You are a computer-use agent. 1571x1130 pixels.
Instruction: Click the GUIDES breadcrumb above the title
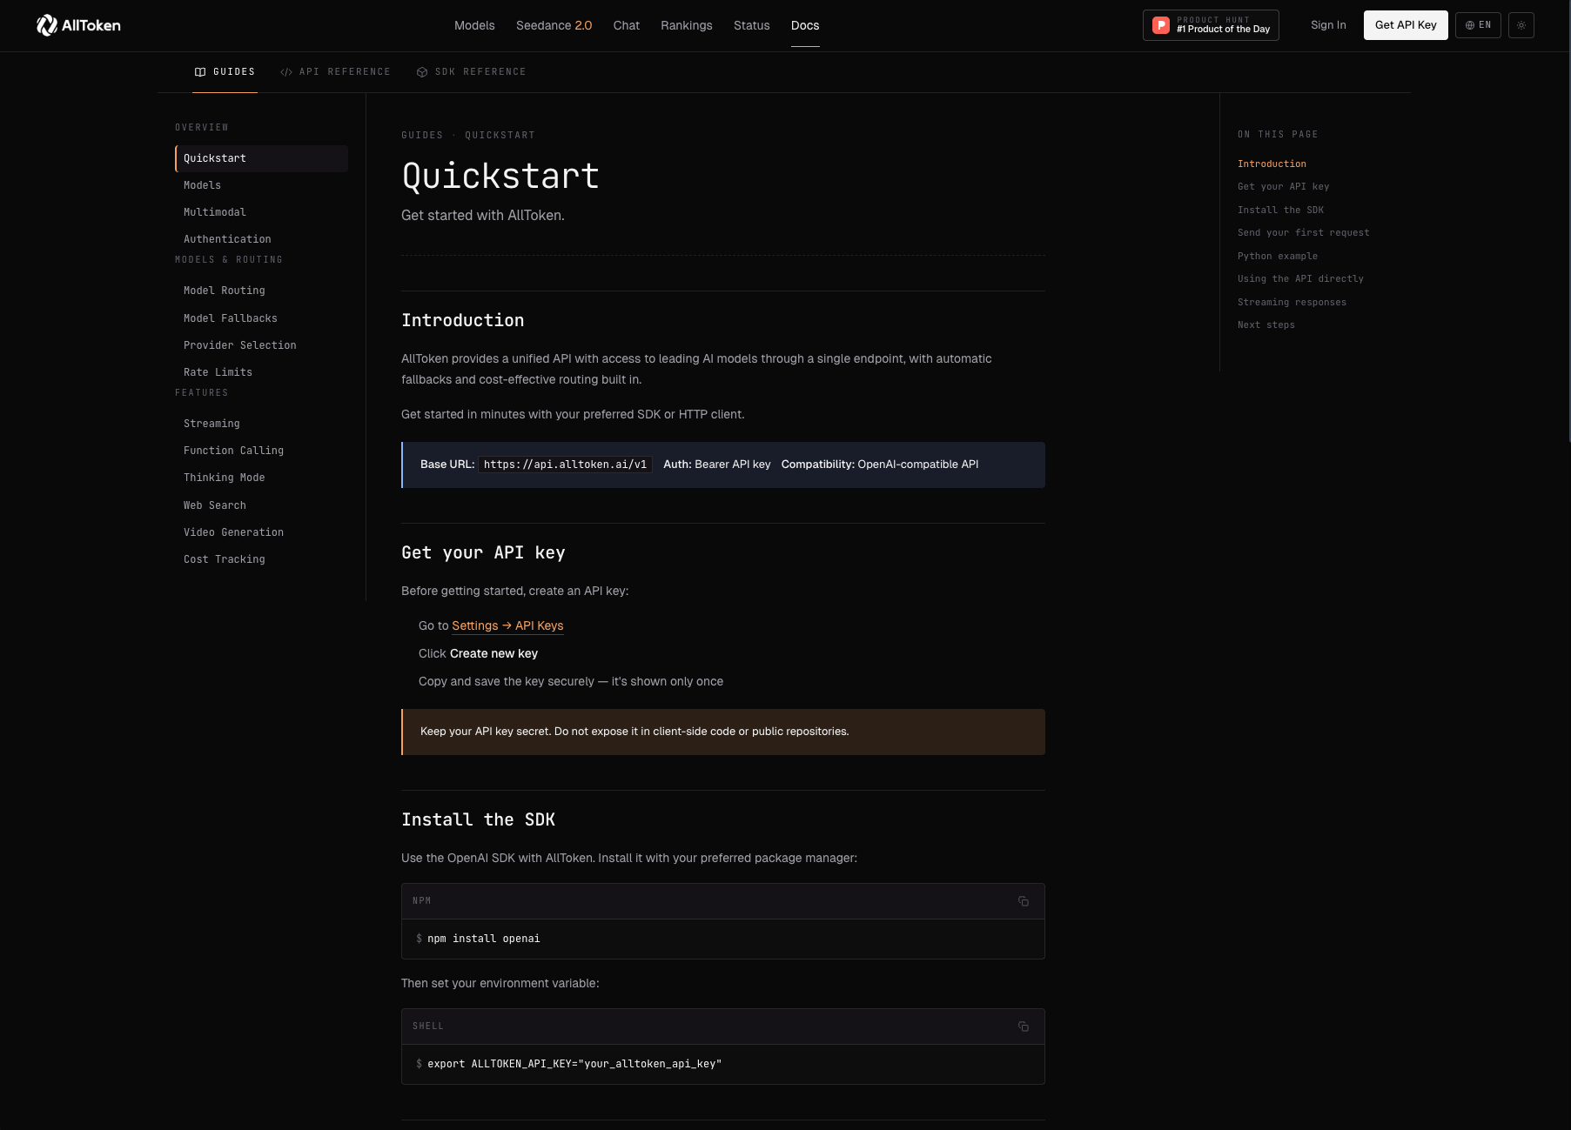tap(422, 135)
